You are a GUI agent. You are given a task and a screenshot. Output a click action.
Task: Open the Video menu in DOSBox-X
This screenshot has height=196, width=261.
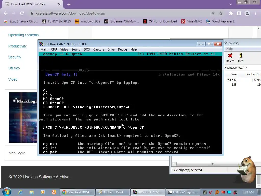click(64, 50)
